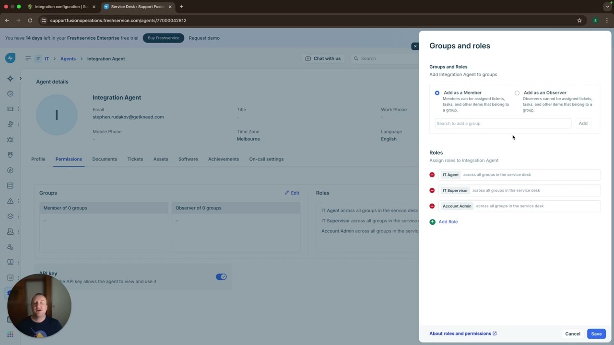This screenshot has width=614, height=345.
Task: Click the Agents breadcrumb link
Action: pos(68,58)
